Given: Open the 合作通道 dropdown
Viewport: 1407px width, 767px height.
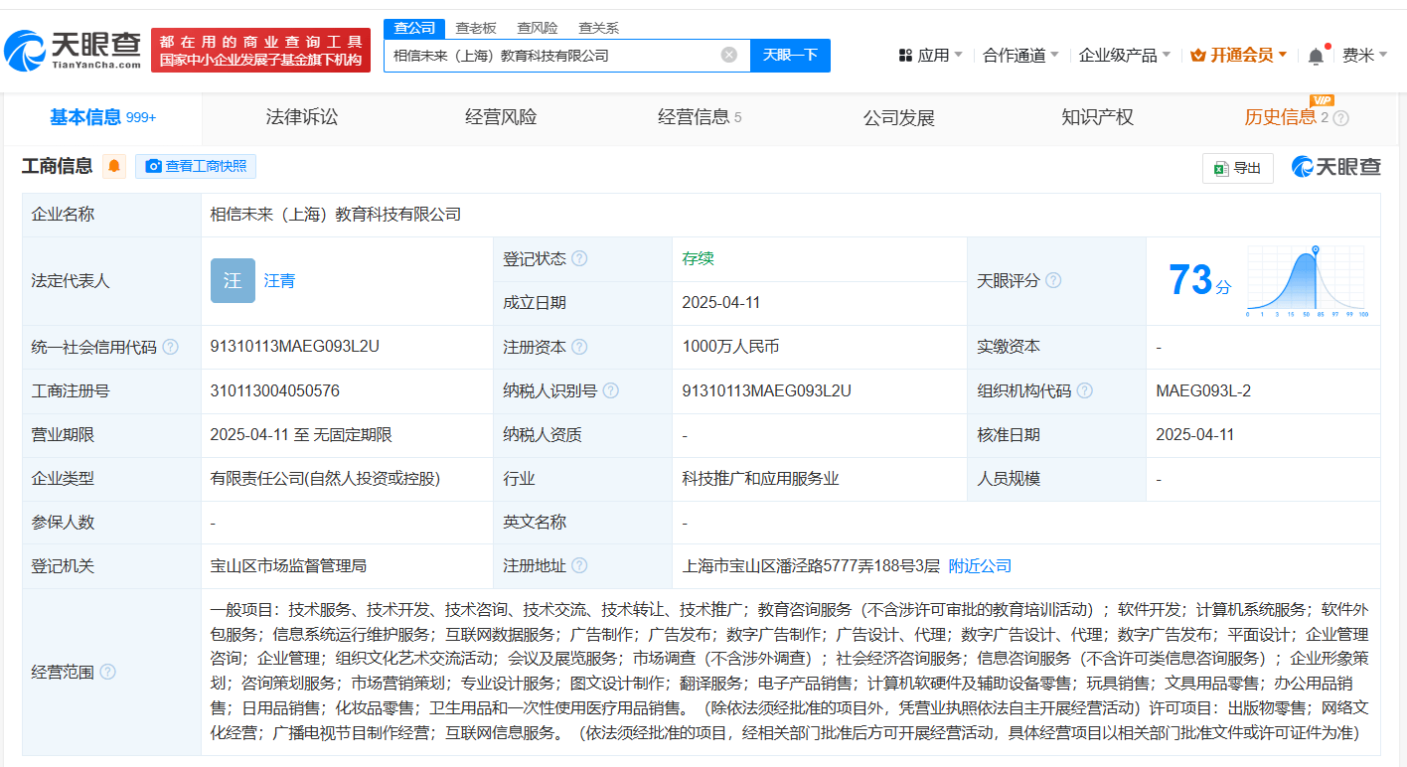Looking at the screenshot, I should click(1020, 56).
